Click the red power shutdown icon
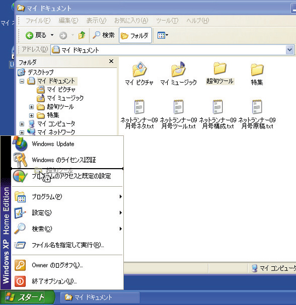Screen dimensions: 296x305 [20, 281]
